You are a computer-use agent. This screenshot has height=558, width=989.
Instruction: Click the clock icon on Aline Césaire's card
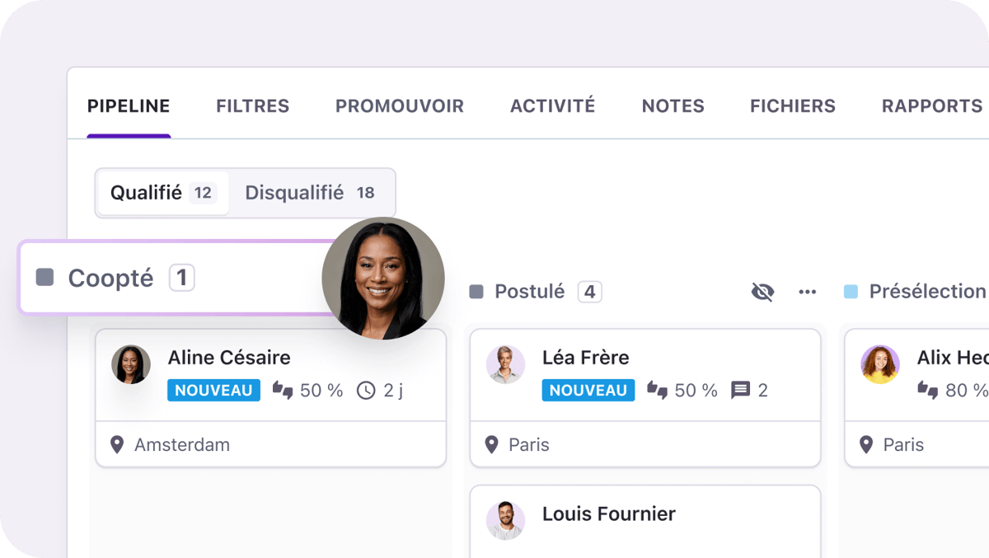[x=366, y=391]
